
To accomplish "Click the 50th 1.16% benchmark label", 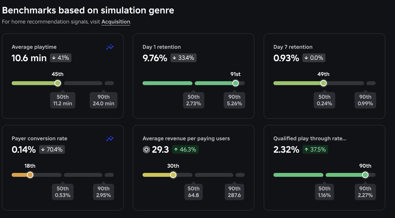I will 324,192.
